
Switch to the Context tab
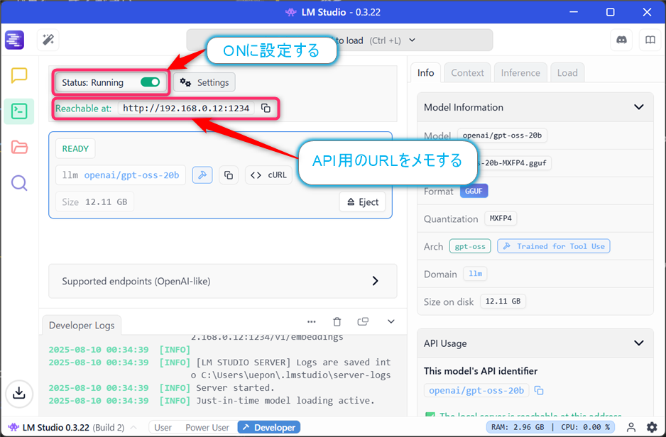point(467,72)
